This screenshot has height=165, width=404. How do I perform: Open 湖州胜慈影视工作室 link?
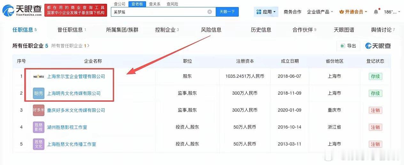[x=67, y=127]
